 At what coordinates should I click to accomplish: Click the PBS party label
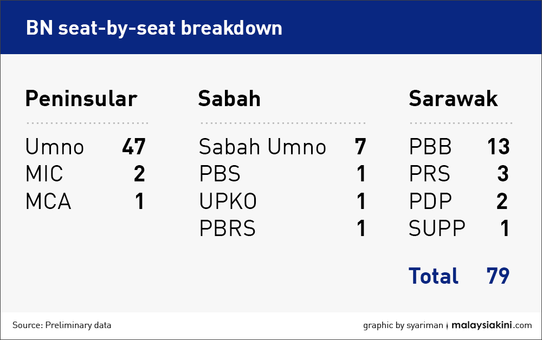click(x=220, y=174)
